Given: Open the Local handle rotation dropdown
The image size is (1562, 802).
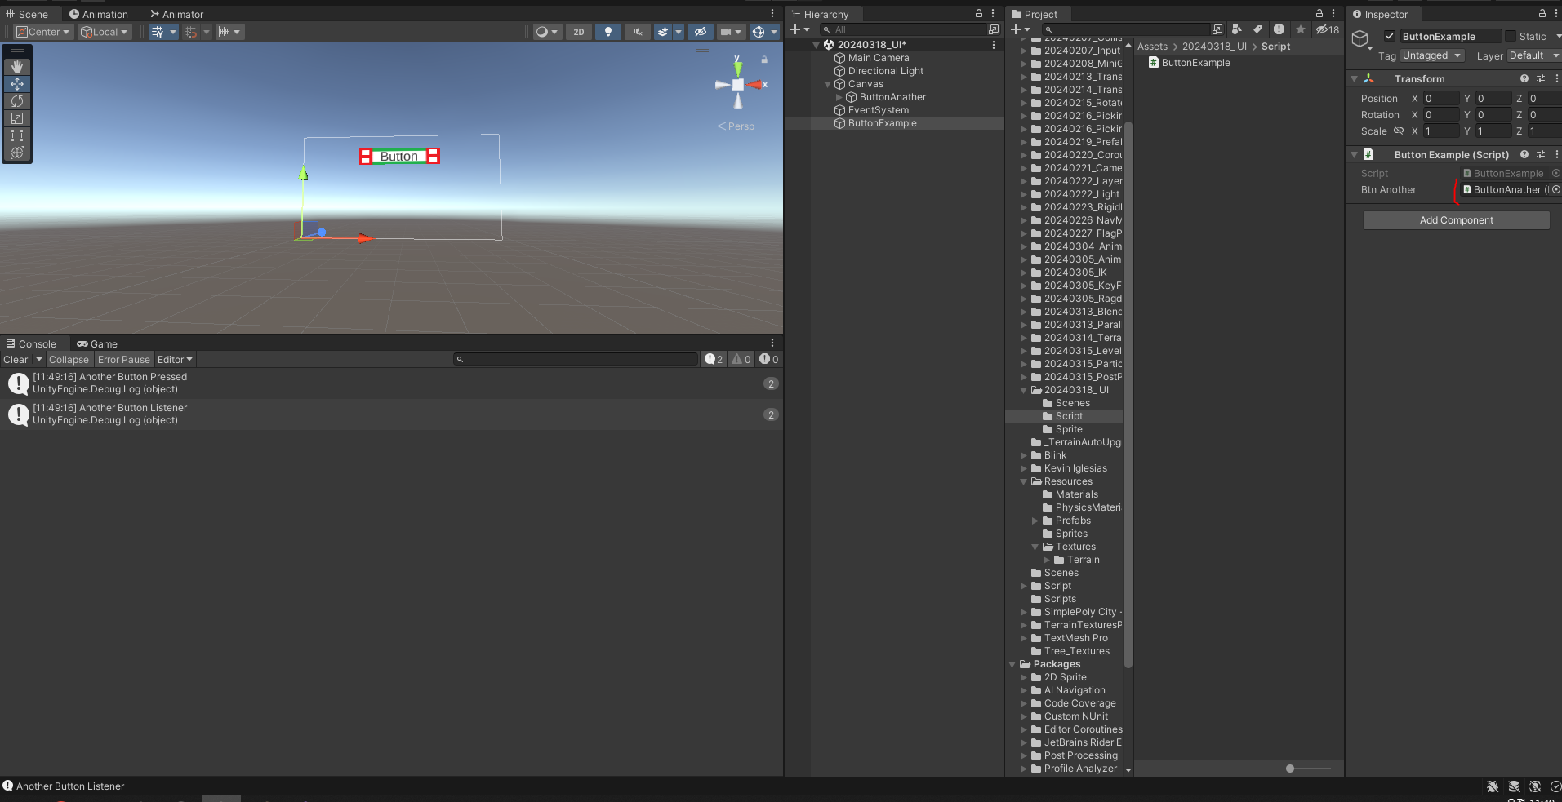Looking at the screenshot, I should (x=105, y=32).
